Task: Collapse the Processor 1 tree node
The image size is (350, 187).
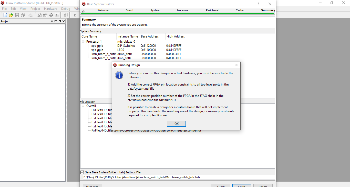Action: pyautogui.click(x=83, y=42)
